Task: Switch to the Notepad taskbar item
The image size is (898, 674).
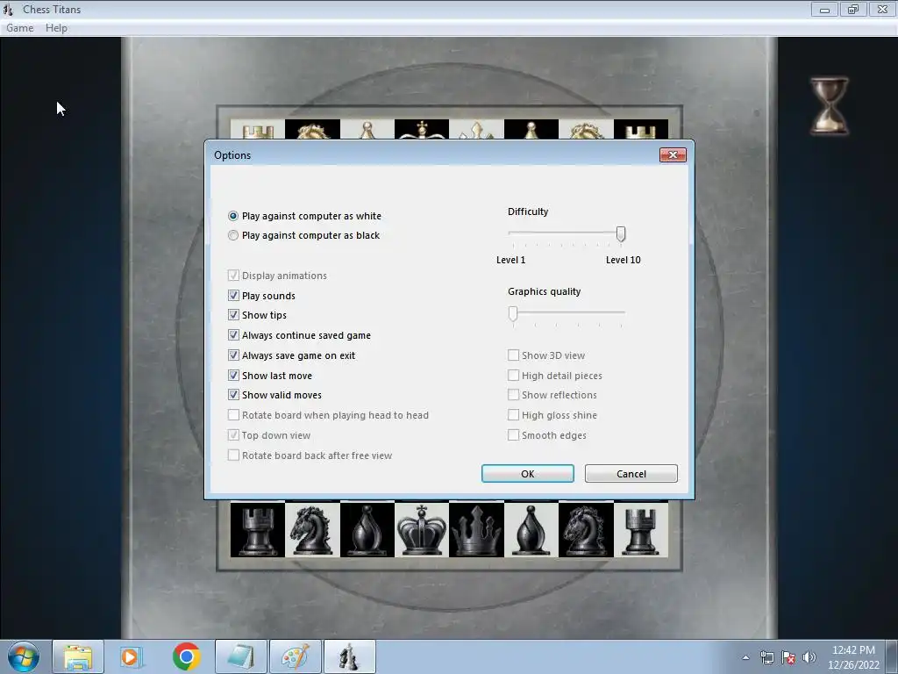Action: [x=240, y=656]
